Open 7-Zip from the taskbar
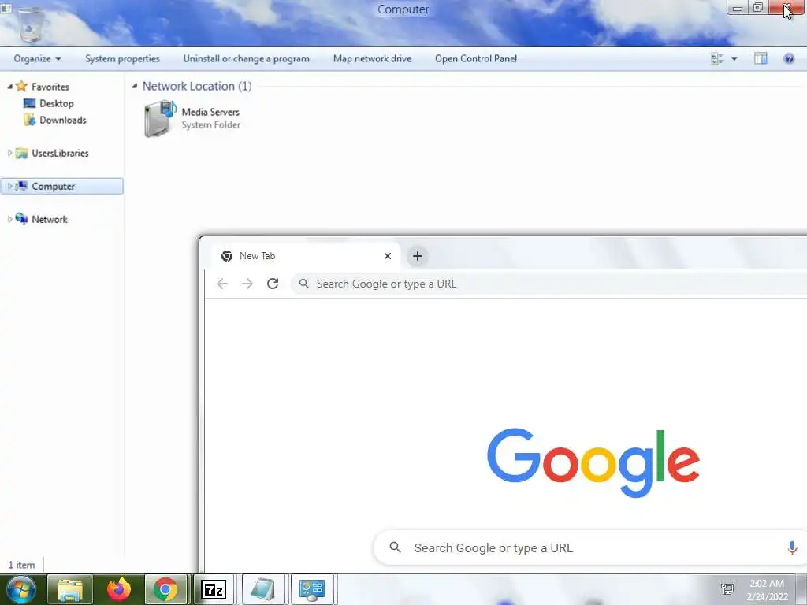807x605 pixels. click(214, 589)
